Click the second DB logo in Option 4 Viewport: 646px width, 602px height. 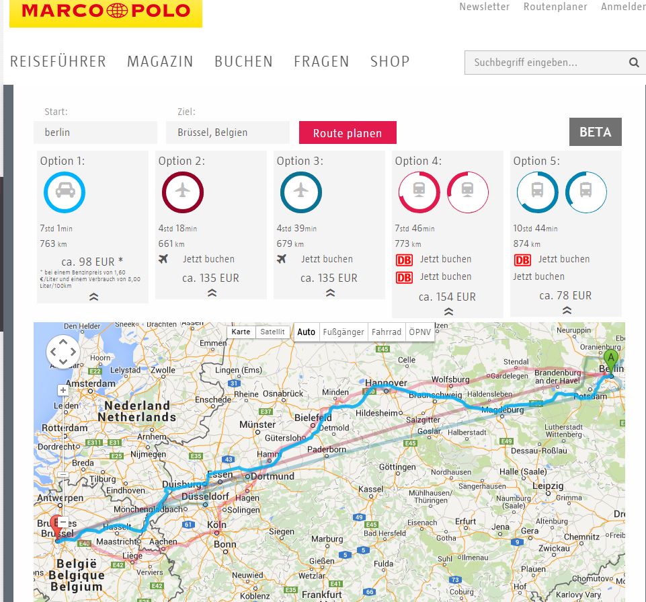point(404,278)
